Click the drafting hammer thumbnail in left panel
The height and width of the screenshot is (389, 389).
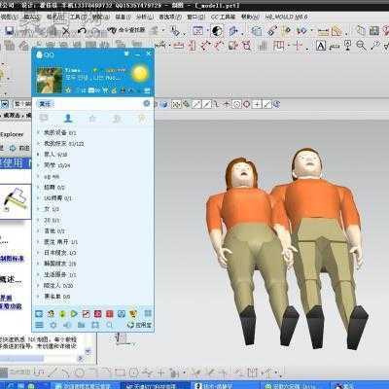coord(15,201)
